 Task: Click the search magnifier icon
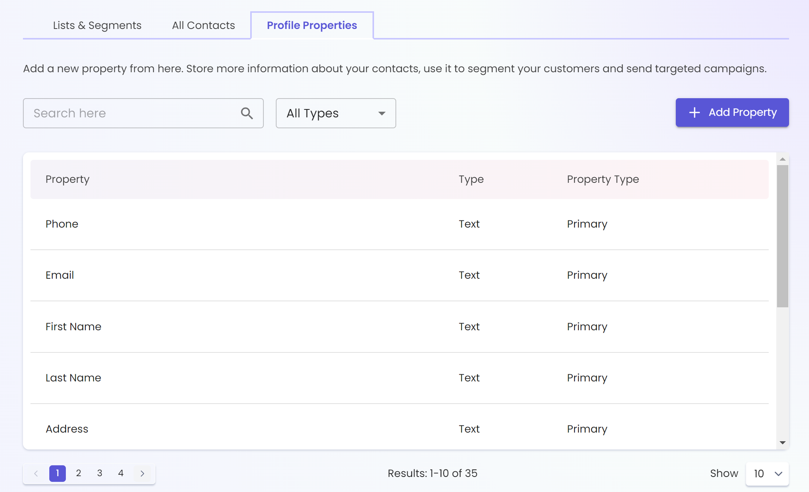(247, 113)
